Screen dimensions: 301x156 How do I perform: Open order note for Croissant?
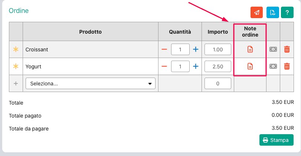[x=250, y=49]
